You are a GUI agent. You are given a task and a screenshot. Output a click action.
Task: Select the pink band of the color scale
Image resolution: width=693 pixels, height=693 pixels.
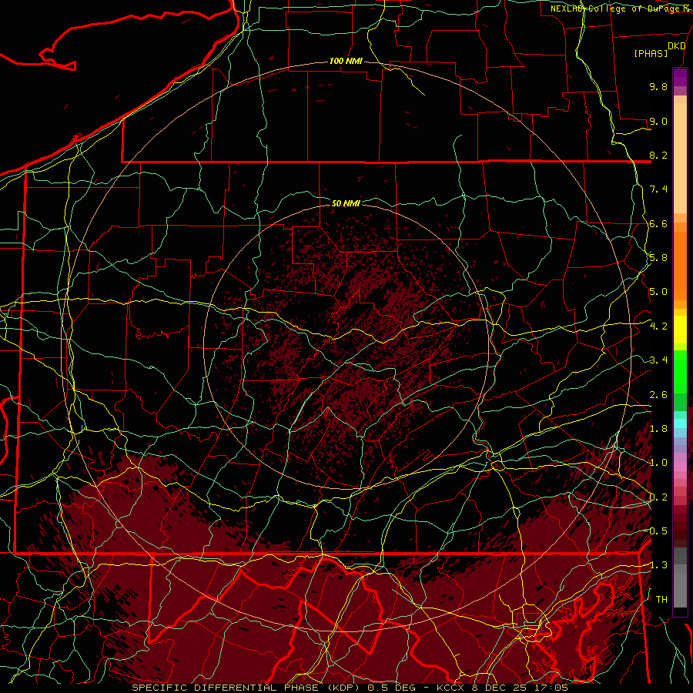tap(680, 467)
